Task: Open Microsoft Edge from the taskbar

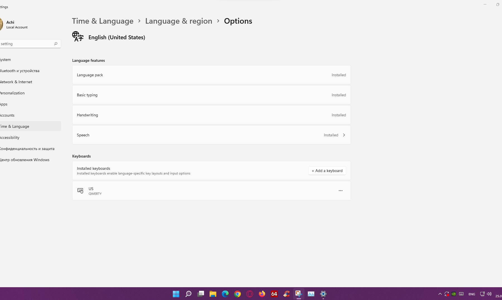Action: [x=225, y=294]
